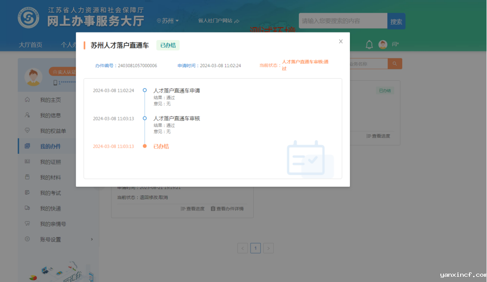Close the 苏州人才落户直通车 progress dialog
The image size is (487, 282).
click(341, 41)
